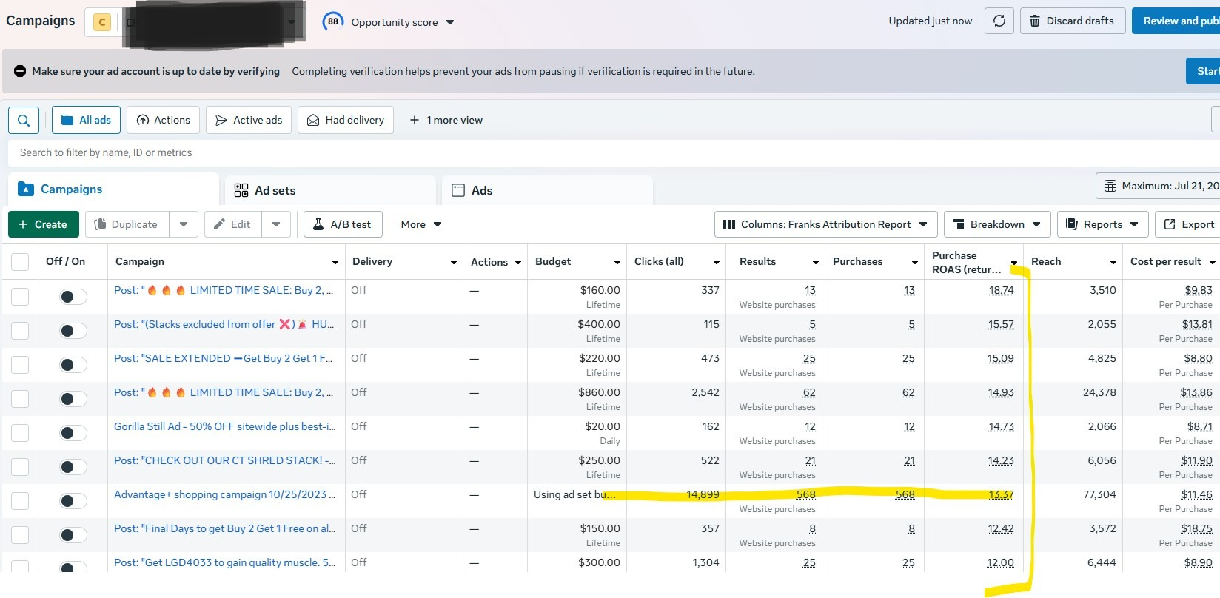Click the search magnifier icon button
Viewport: 1220px width, 598px height.
24,120
